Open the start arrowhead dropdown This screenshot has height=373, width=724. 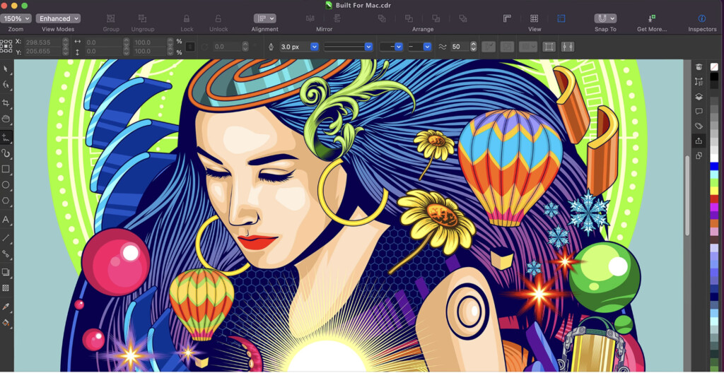coord(391,47)
